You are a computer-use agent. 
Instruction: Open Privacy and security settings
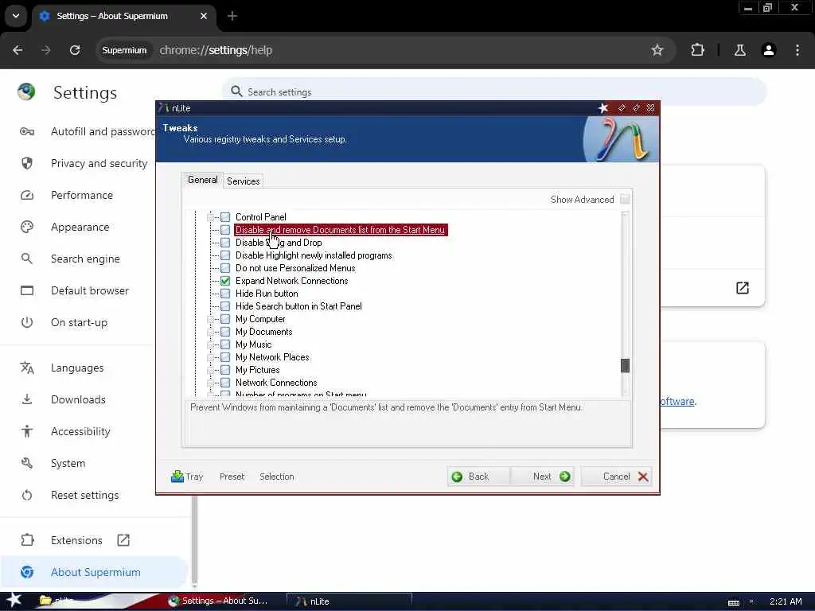[88, 163]
